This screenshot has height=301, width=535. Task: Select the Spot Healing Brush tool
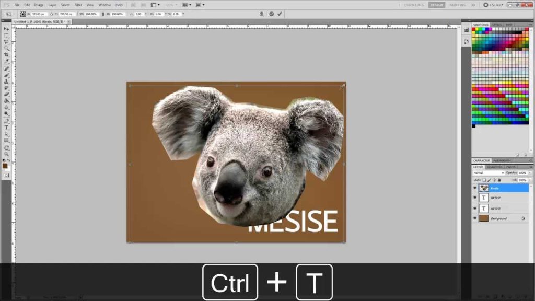(x=6, y=68)
